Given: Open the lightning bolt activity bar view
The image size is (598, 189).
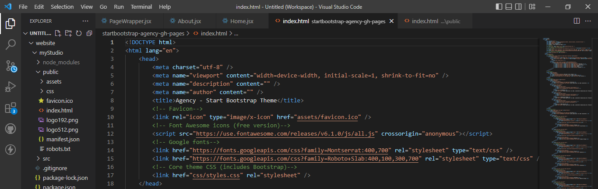Looking at the screenshot, I should click(11, 150).
